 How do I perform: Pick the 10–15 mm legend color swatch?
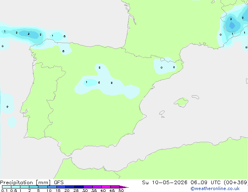52,187
